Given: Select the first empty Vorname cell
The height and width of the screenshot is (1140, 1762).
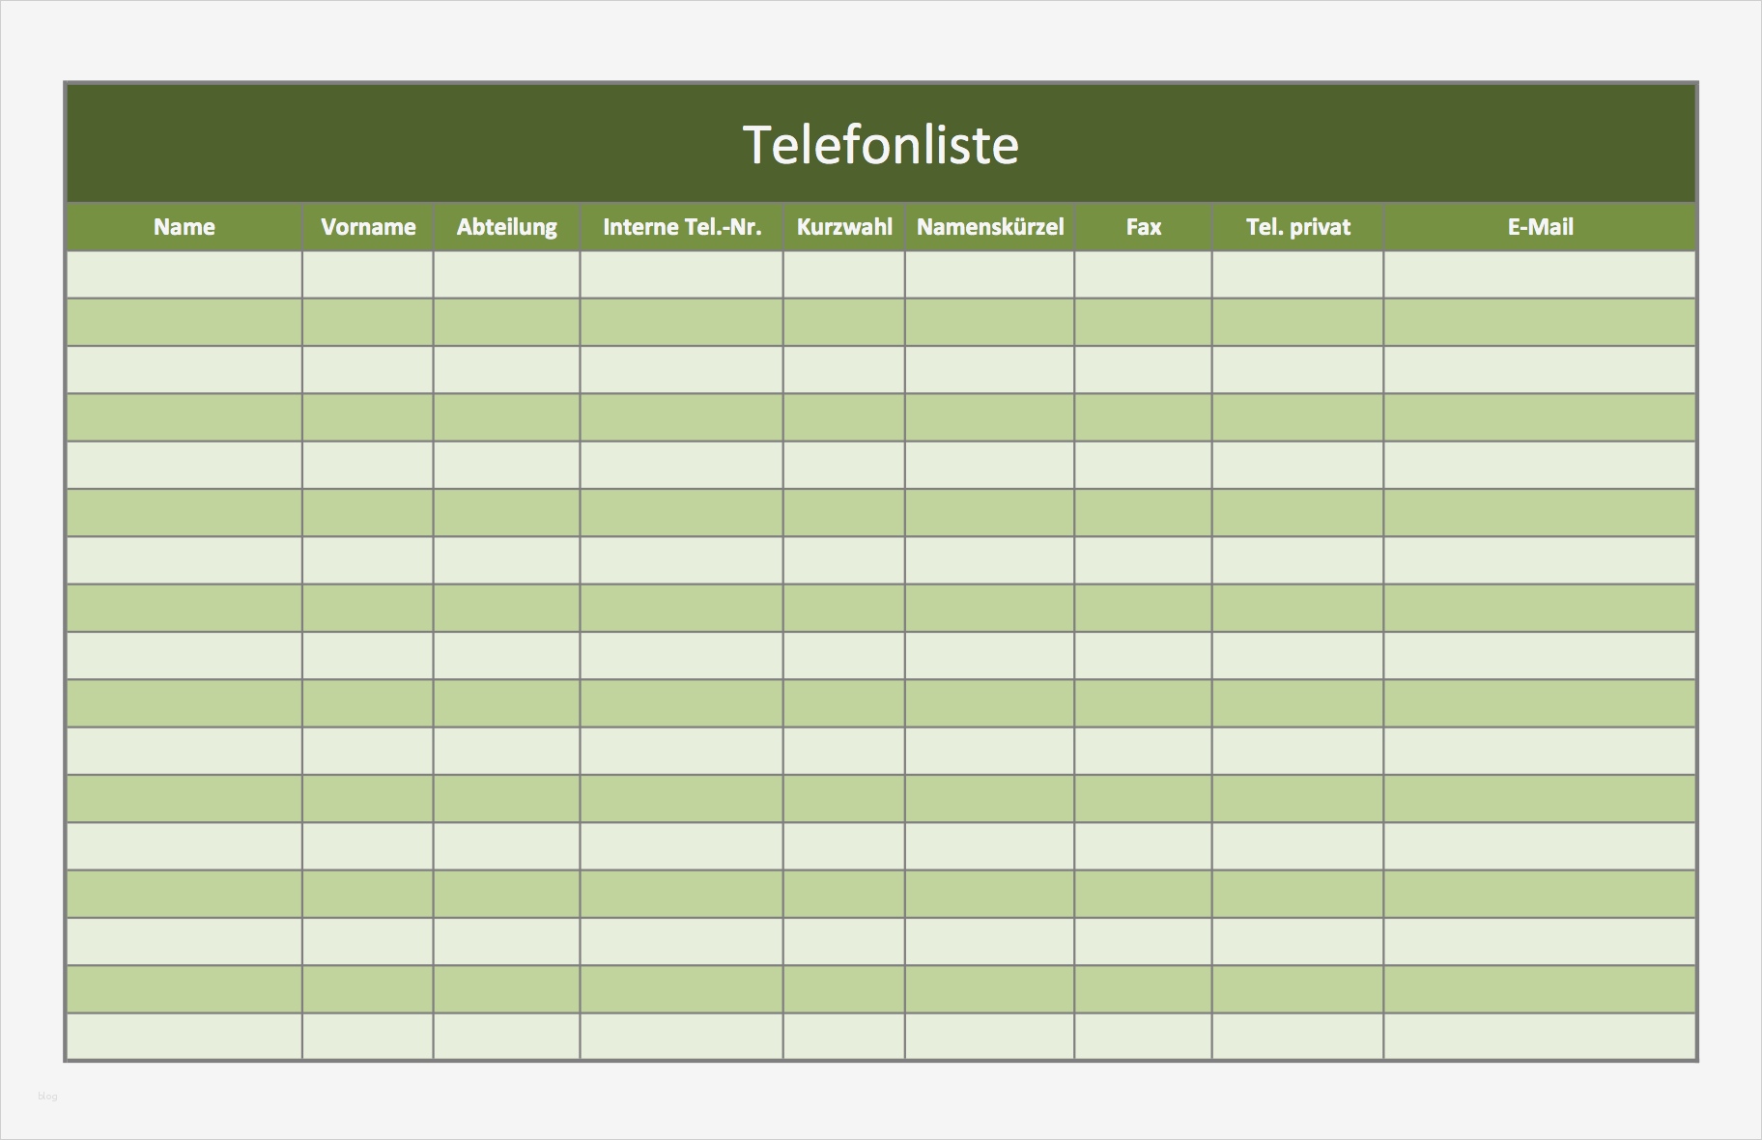Looking at the screenshot, I should pos(368,274).
